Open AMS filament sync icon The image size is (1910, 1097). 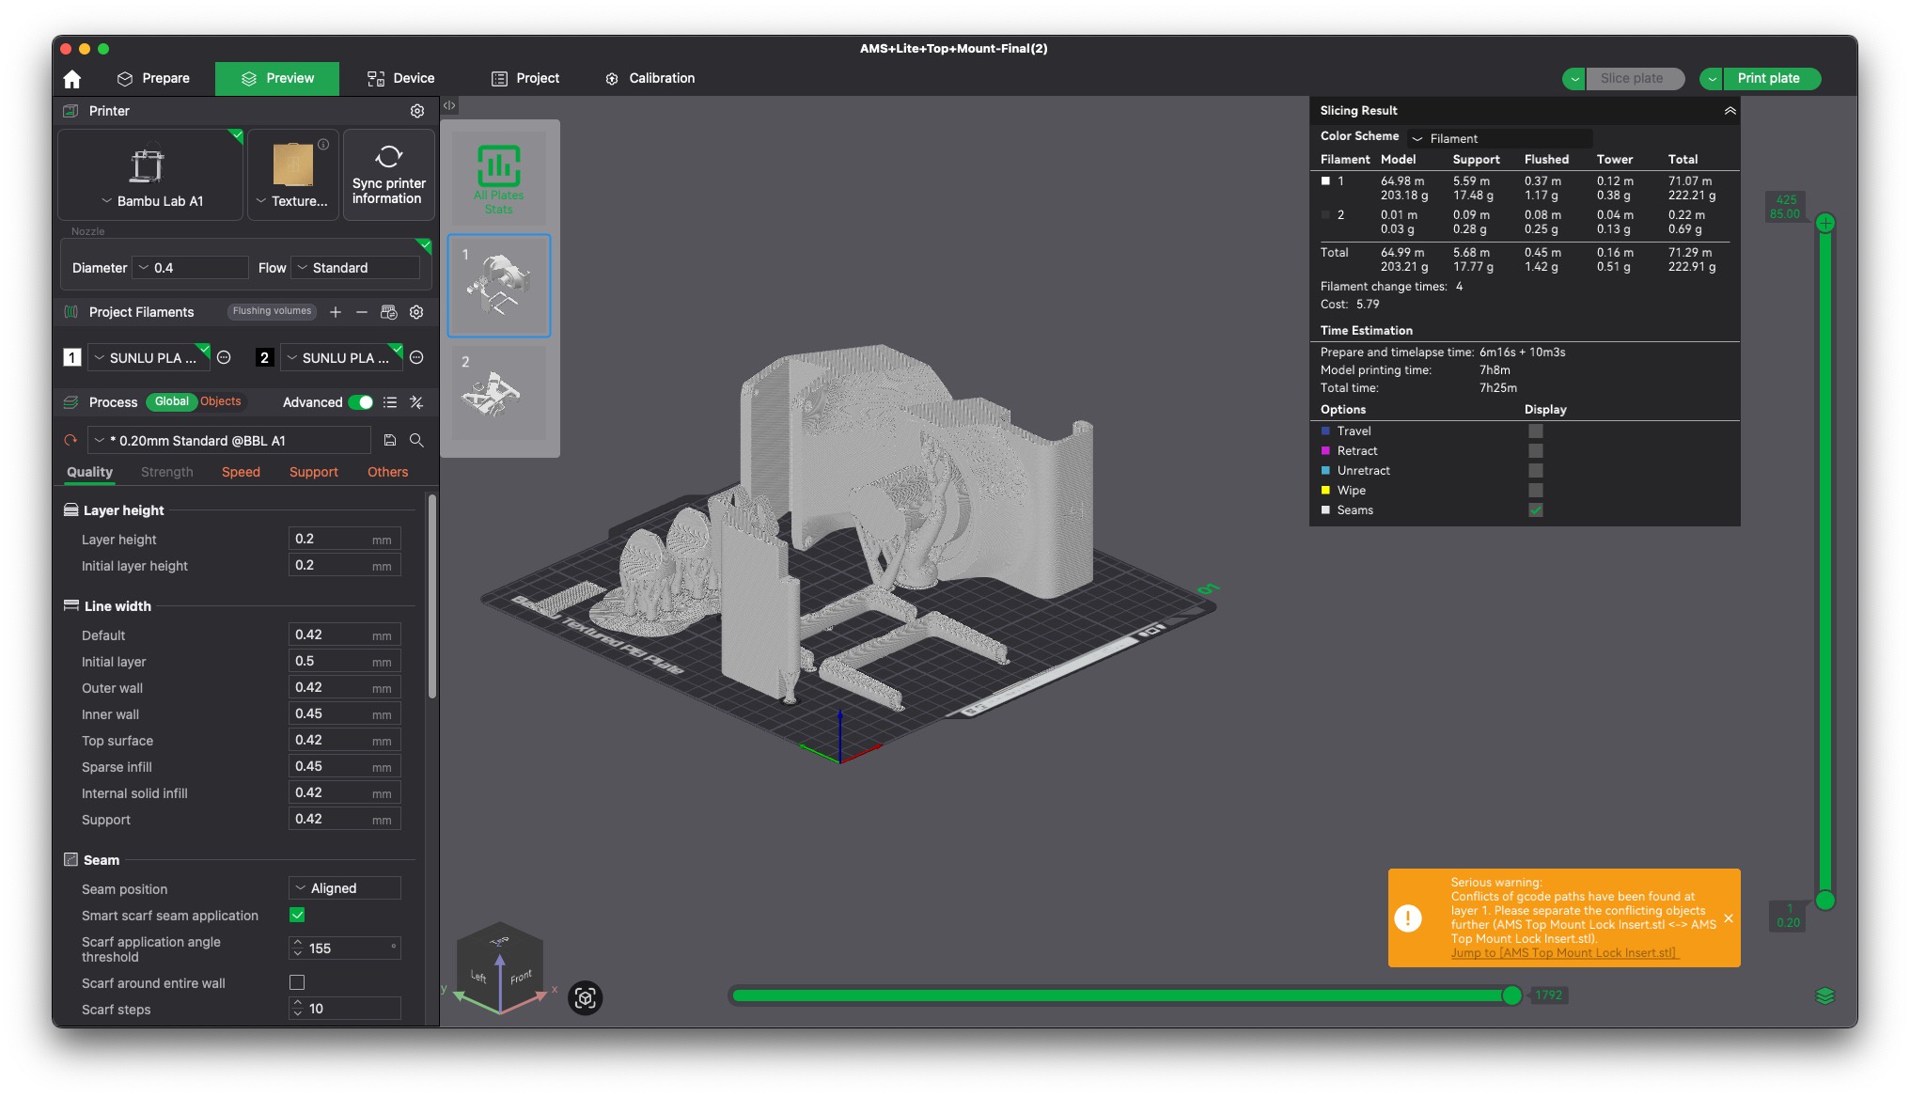coord(389,312)
